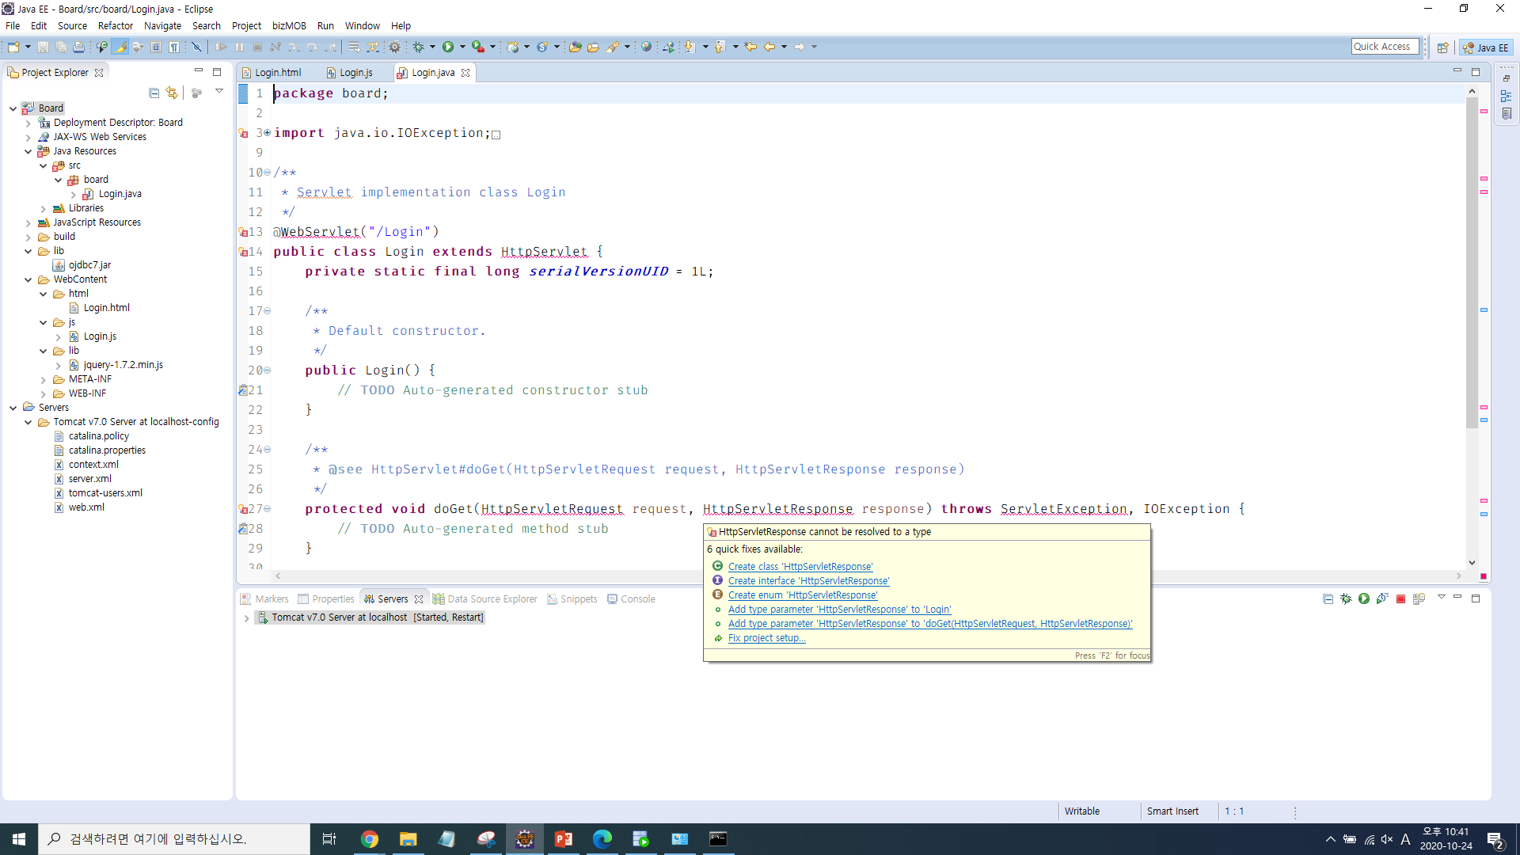This screenshot has width=1520, height=855.
Task: Switch to the Login.html editor tab
Action: (x=278, y=73)
